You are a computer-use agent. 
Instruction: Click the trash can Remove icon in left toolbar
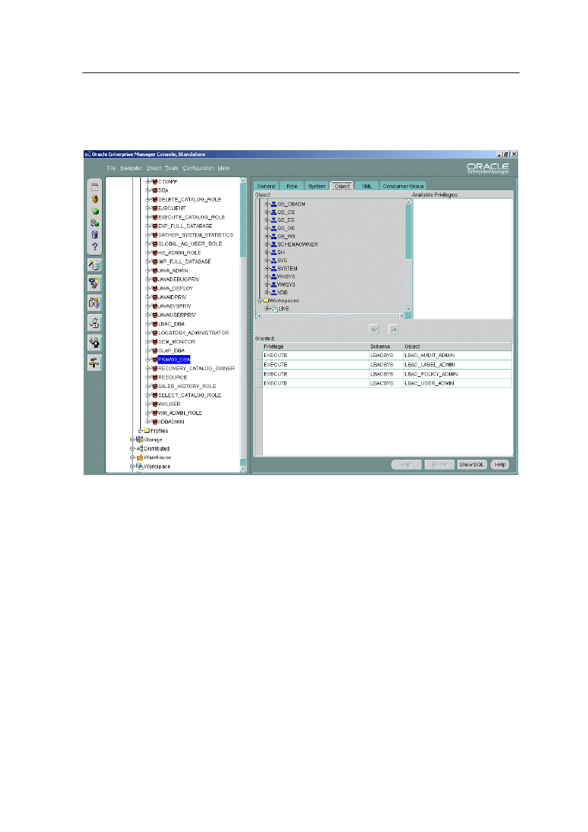(95, 235)
